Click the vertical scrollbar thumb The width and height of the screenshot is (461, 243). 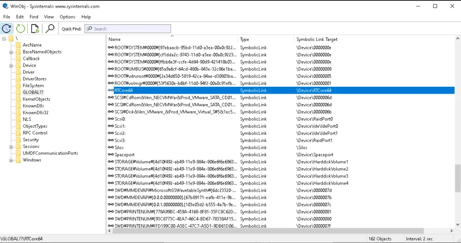tap(457, 178)
